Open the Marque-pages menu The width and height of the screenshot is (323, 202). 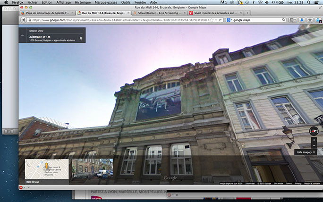coord(106,2)
